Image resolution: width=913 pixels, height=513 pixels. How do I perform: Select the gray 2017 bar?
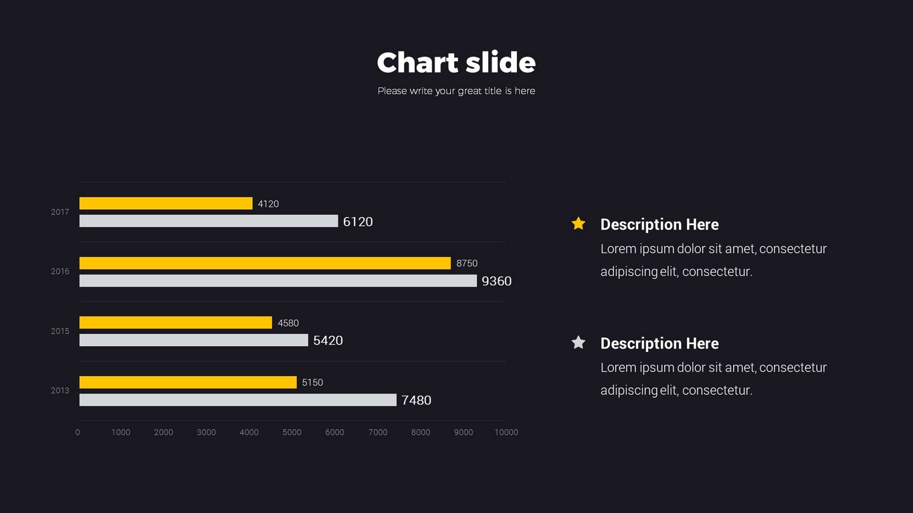209,221
